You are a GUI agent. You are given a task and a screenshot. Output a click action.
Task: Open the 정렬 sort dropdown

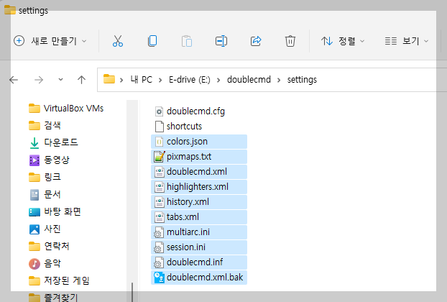[343, 41]
